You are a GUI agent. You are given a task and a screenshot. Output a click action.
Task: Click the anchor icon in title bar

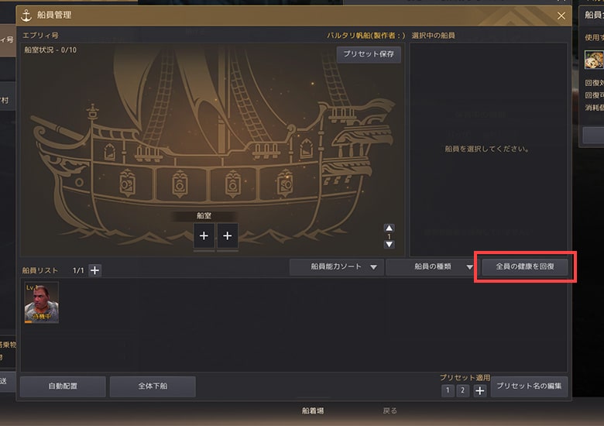click(26, 15)
